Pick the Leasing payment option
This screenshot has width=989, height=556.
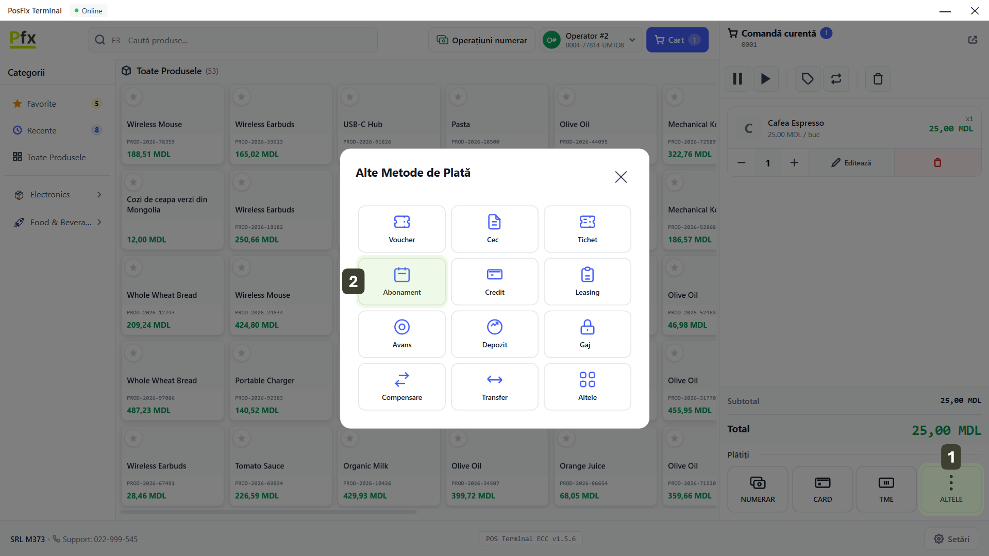pos(587,281)
